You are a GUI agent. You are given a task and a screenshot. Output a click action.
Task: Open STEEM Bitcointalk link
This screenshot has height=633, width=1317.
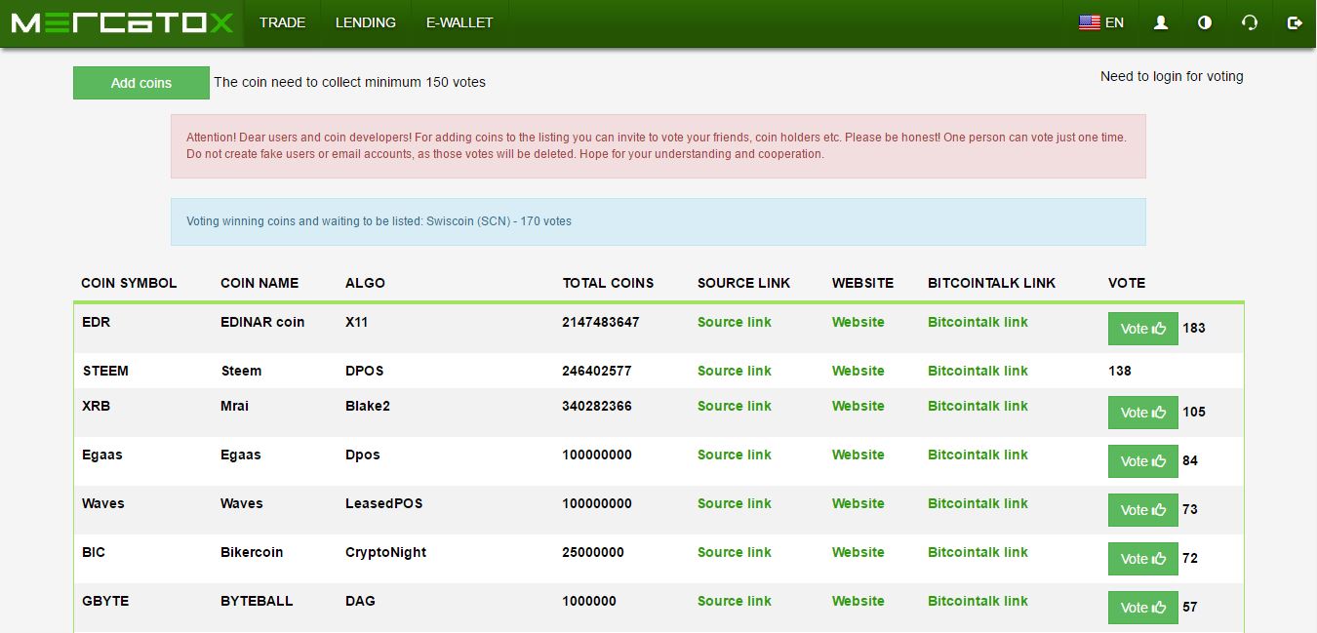click(x=978, y=371)
